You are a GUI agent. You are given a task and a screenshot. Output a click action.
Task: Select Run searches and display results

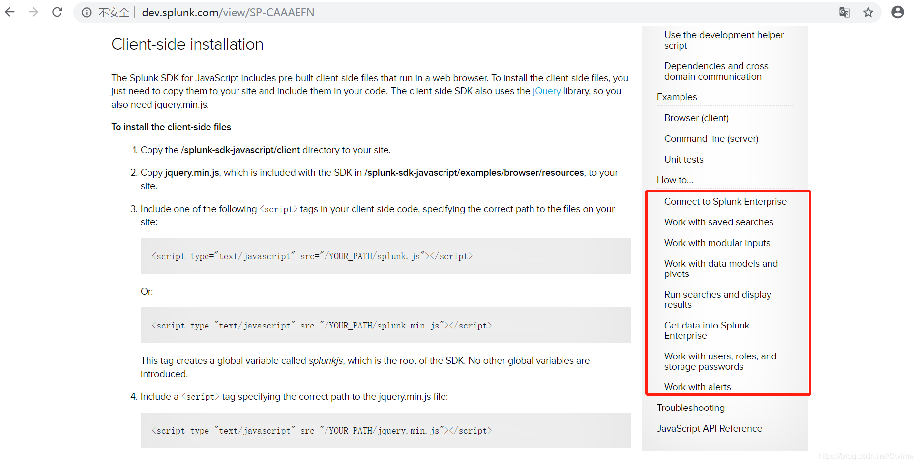[717, 299]
